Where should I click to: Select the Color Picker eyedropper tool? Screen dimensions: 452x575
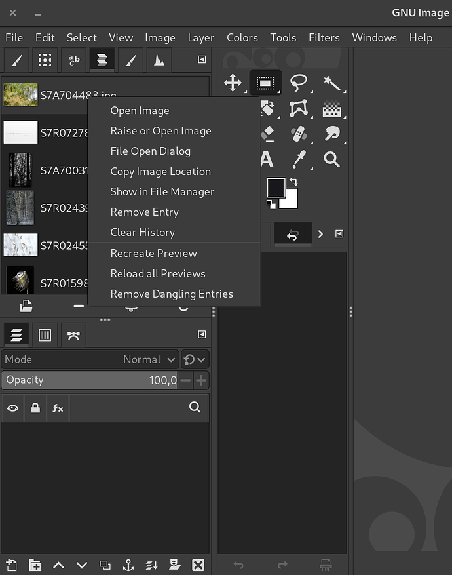(299, 159)
